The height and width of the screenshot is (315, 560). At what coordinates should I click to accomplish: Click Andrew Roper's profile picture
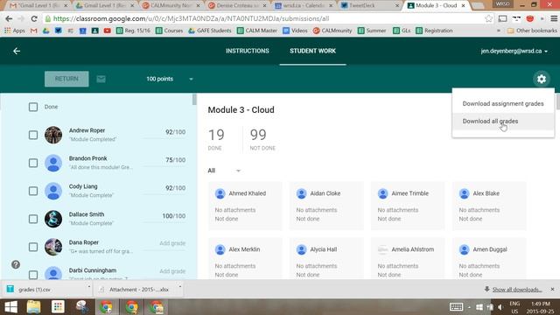[53, 135]
